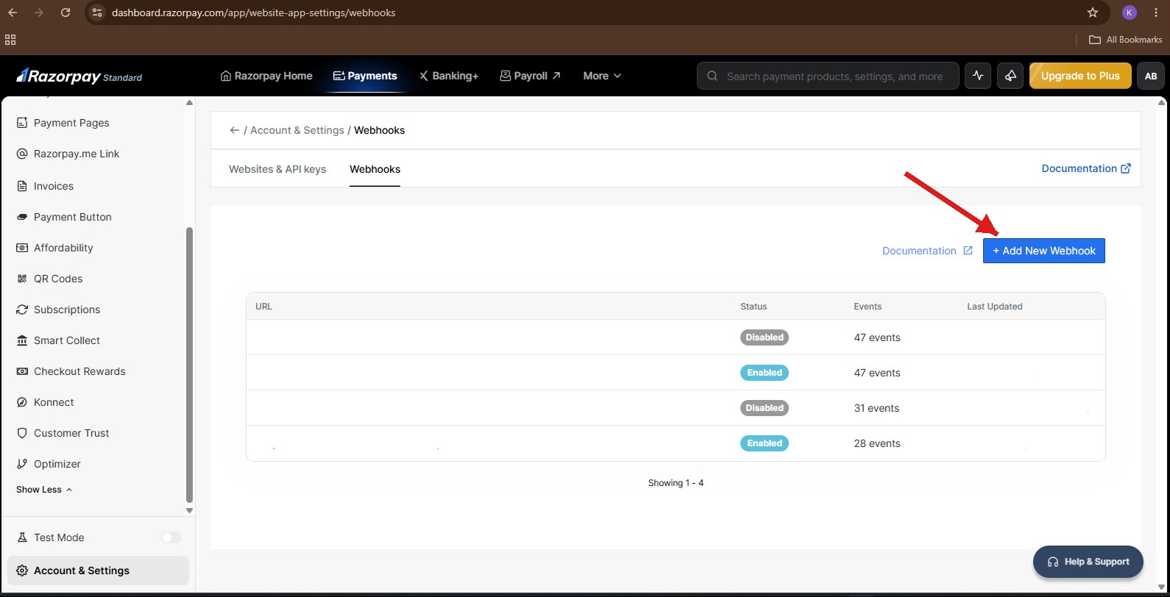Screen dimensions: 1170x597
Task: Click 28 events cell
Action: click(877, 443)
